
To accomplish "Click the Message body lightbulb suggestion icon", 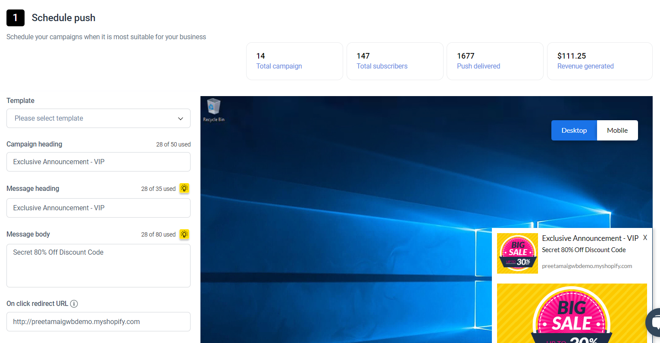I will pos(185,234).
